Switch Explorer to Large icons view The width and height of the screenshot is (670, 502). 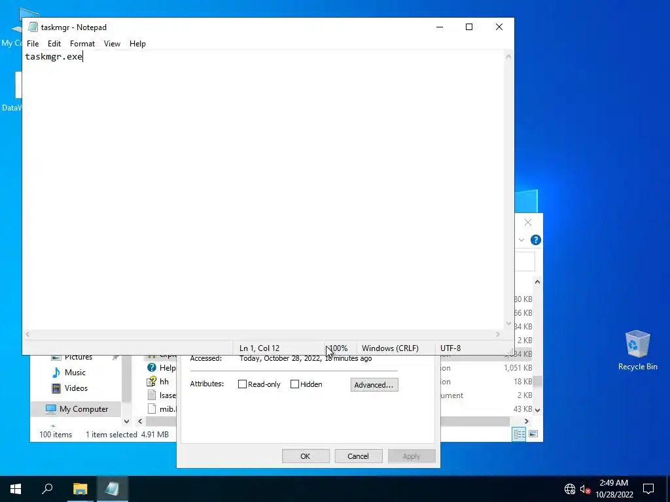[x=533, y=434]
